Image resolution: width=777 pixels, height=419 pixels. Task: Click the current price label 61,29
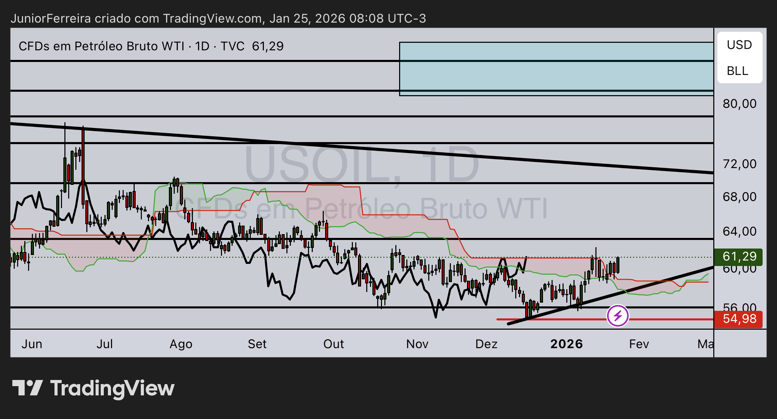738,256
